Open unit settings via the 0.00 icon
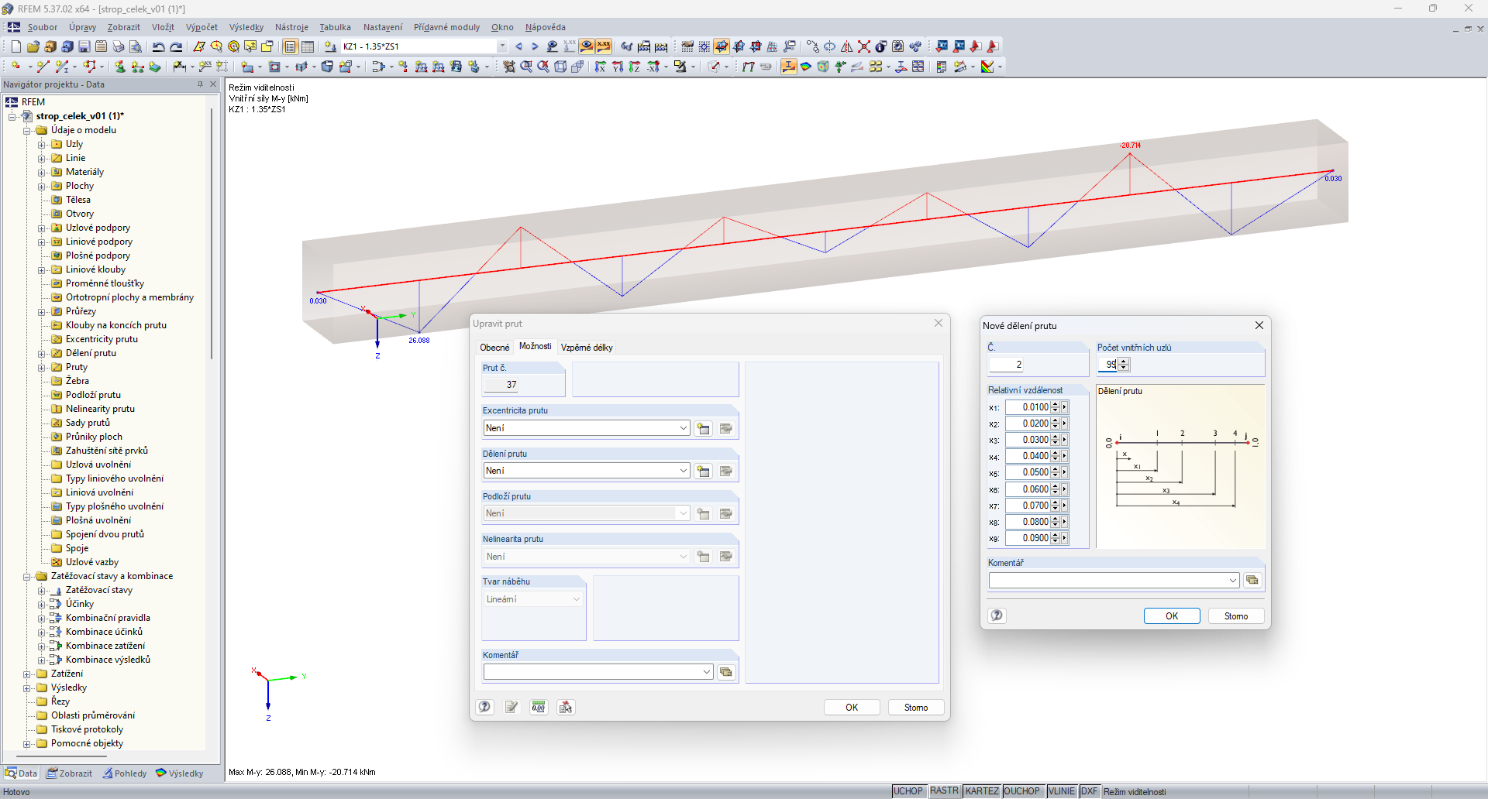 tap(538, 707)
